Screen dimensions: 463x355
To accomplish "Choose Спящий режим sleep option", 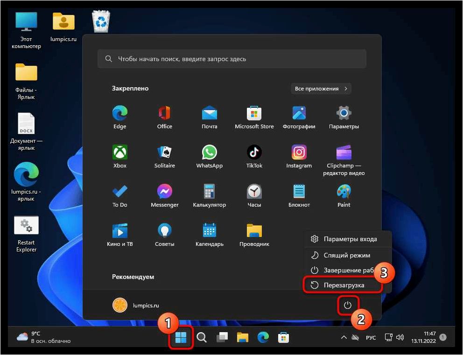I will (x=348, y=255).
